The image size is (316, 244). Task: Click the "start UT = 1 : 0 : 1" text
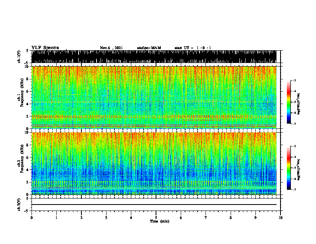(193, 48)
